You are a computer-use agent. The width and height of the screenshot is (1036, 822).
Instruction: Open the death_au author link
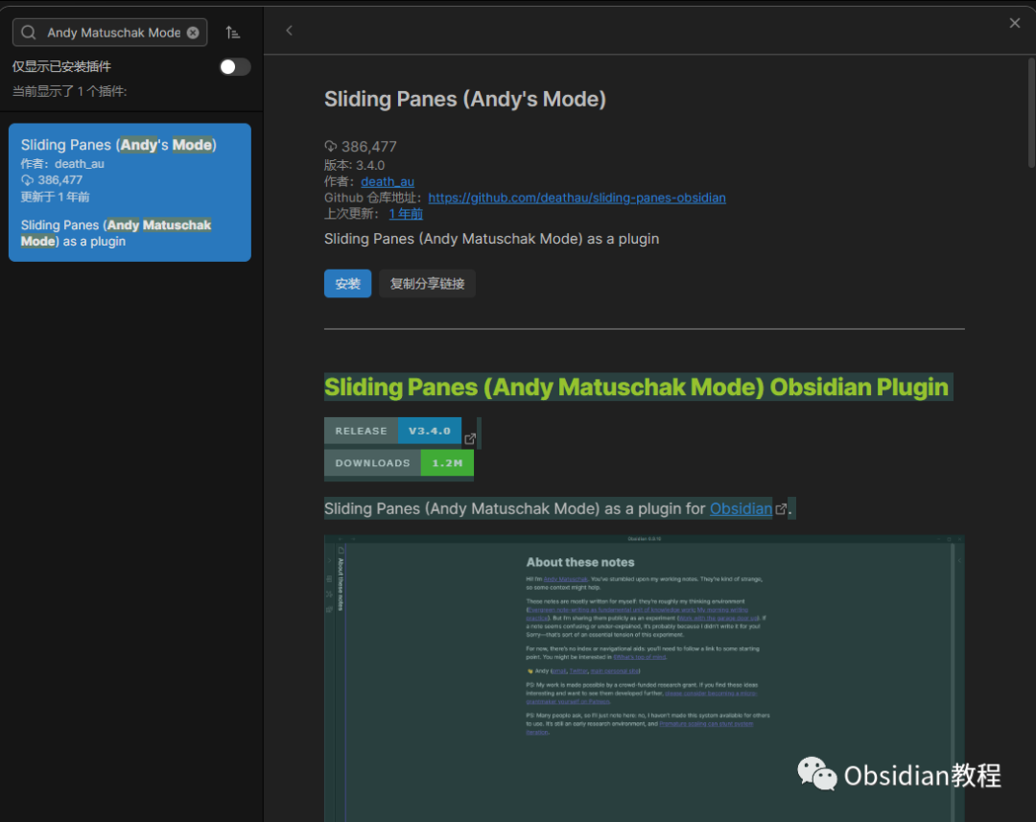pos(388,181)
